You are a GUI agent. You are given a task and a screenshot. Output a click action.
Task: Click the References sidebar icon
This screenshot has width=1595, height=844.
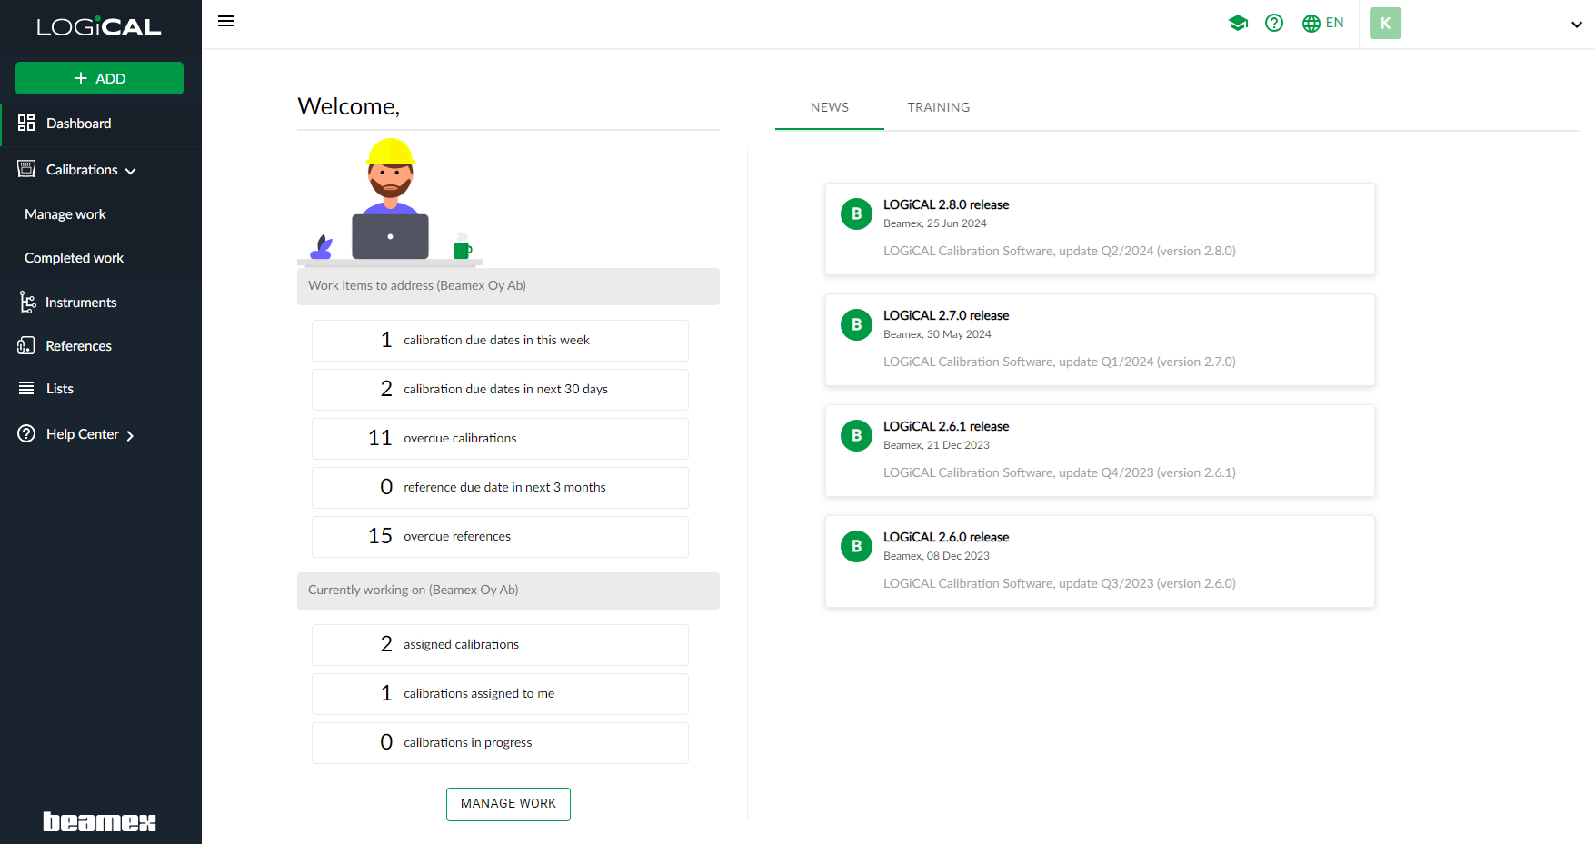26,345
